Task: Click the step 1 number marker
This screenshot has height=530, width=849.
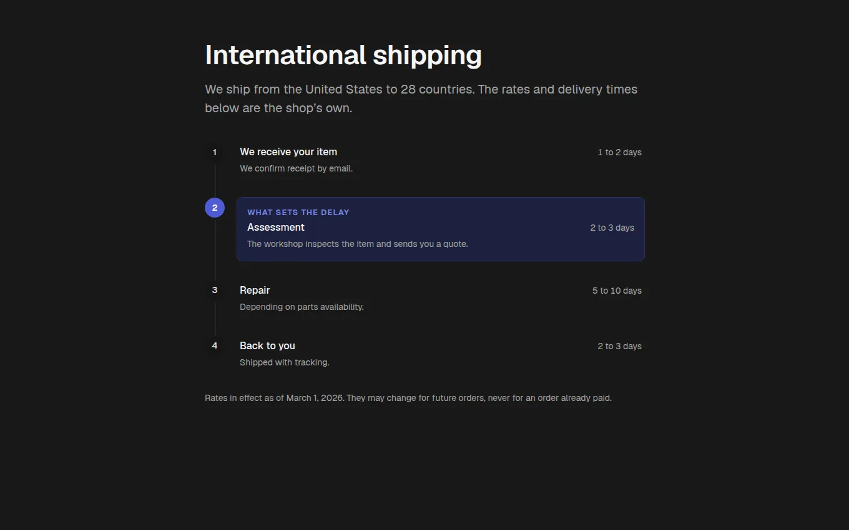Action: coord(215,152)
